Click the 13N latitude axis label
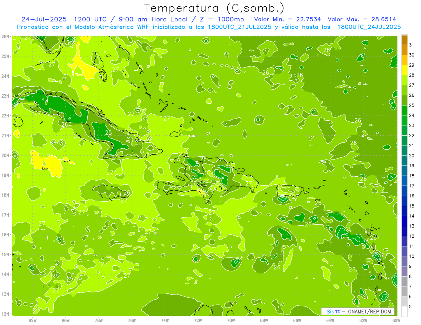The image size is (421, 325). (5, 294)
